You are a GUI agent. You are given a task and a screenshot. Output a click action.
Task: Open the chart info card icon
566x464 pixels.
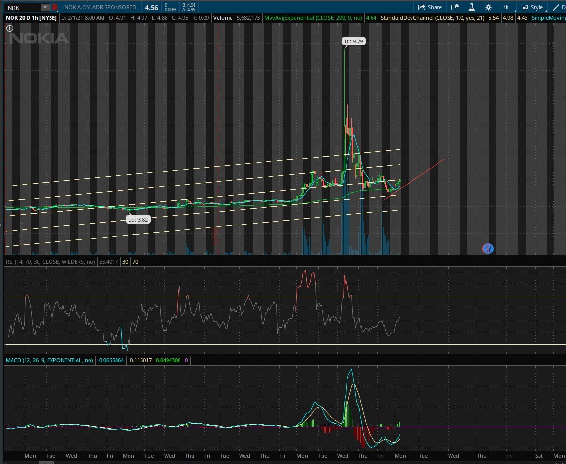455,7
